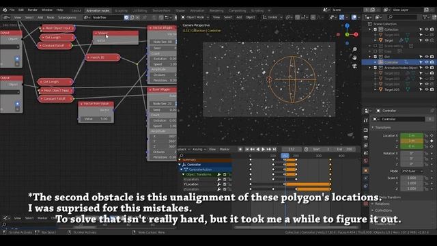Switch to the Animation Nodes workspace tab
The image size is (437, 246).
(x=98, y=11)
